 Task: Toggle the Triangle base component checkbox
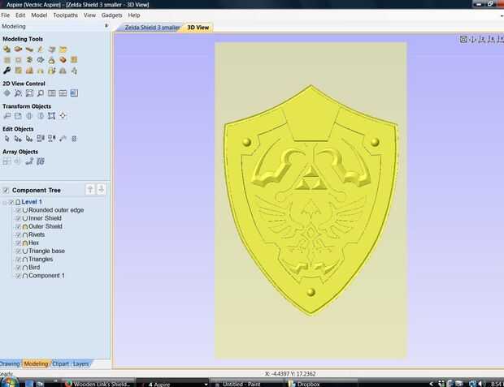(x=19, y=251)
